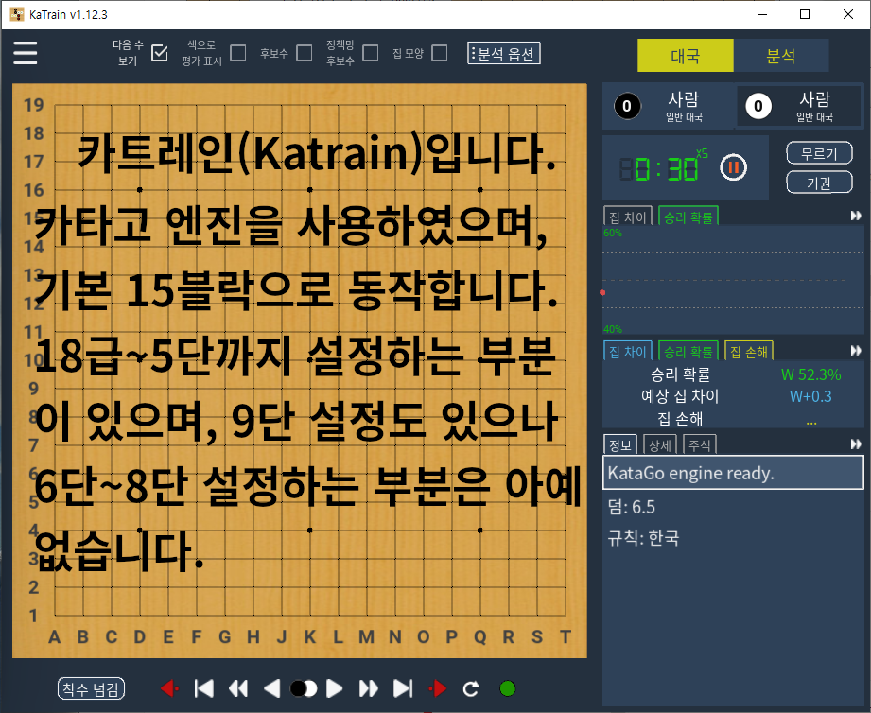Open the hamburger main menu
This screenshot has height=713, width=871.
coord(25,53)
